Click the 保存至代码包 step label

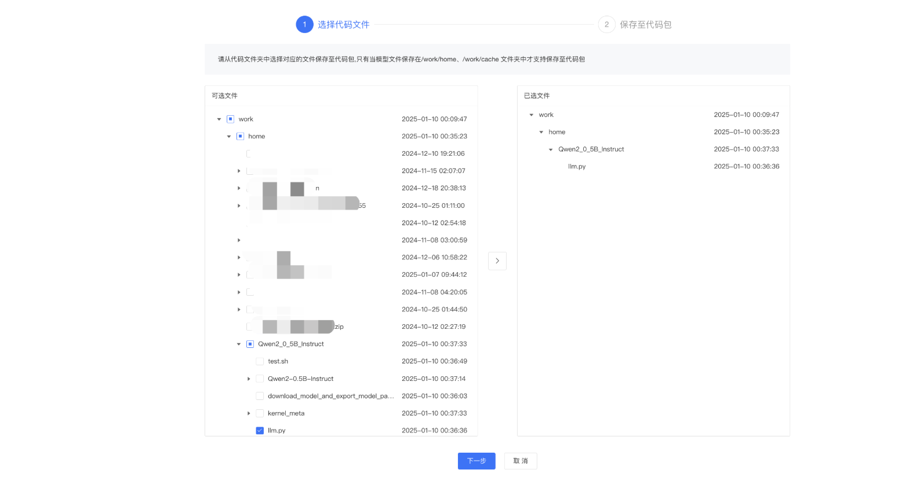[645, 24]
